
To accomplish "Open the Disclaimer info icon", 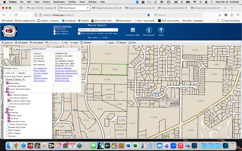I will click(149, 30).
